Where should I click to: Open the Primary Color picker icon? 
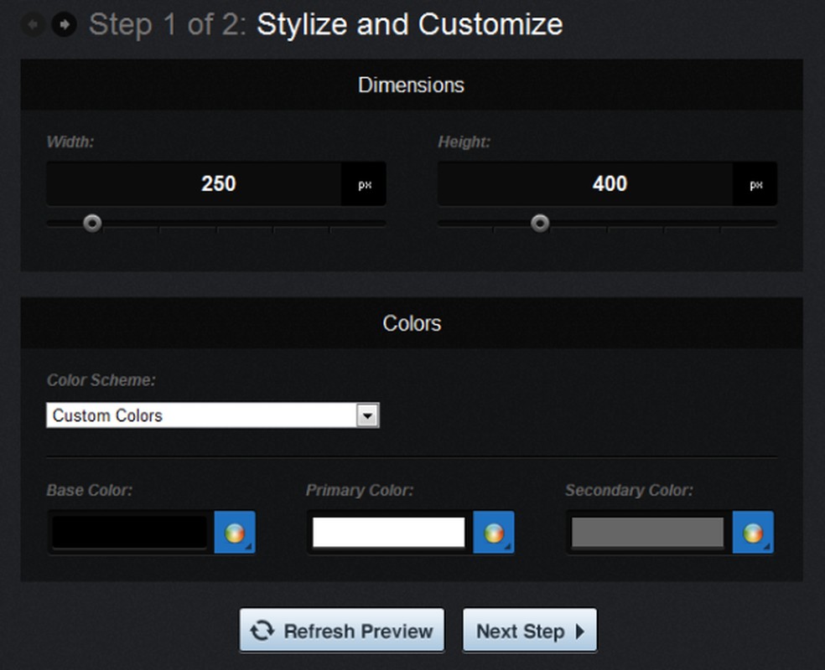(x=494, y=533)
